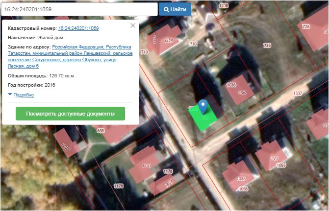
Task: Click parcel label 698 on map
Action: click(x=101, y=131)
